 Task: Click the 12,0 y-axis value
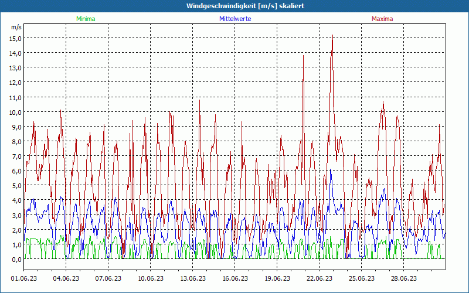pos(16,82)
